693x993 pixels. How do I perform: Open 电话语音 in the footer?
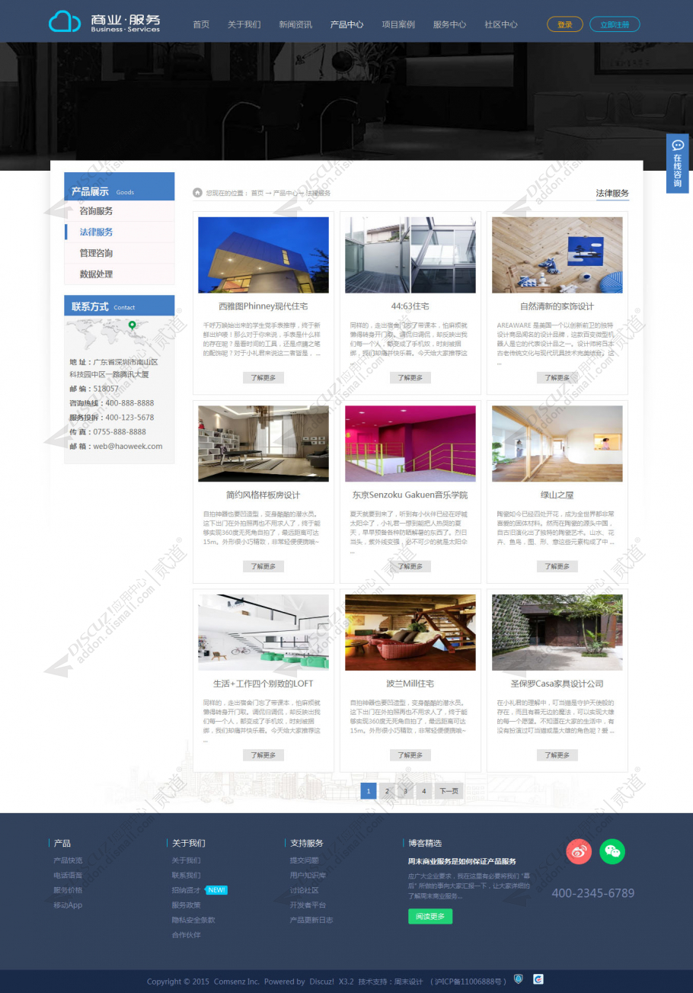(68, 875)
